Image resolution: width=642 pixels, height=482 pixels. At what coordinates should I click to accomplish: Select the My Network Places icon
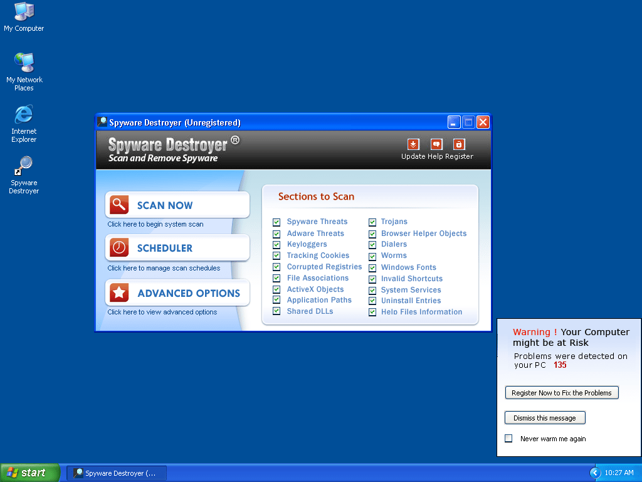[24, 63]
